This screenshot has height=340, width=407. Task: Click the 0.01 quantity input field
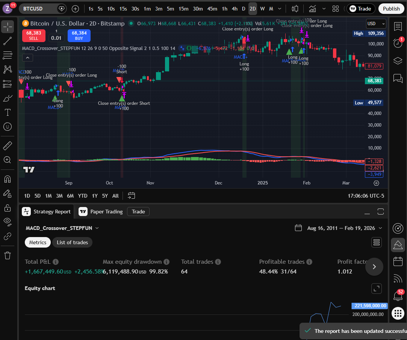56,38
